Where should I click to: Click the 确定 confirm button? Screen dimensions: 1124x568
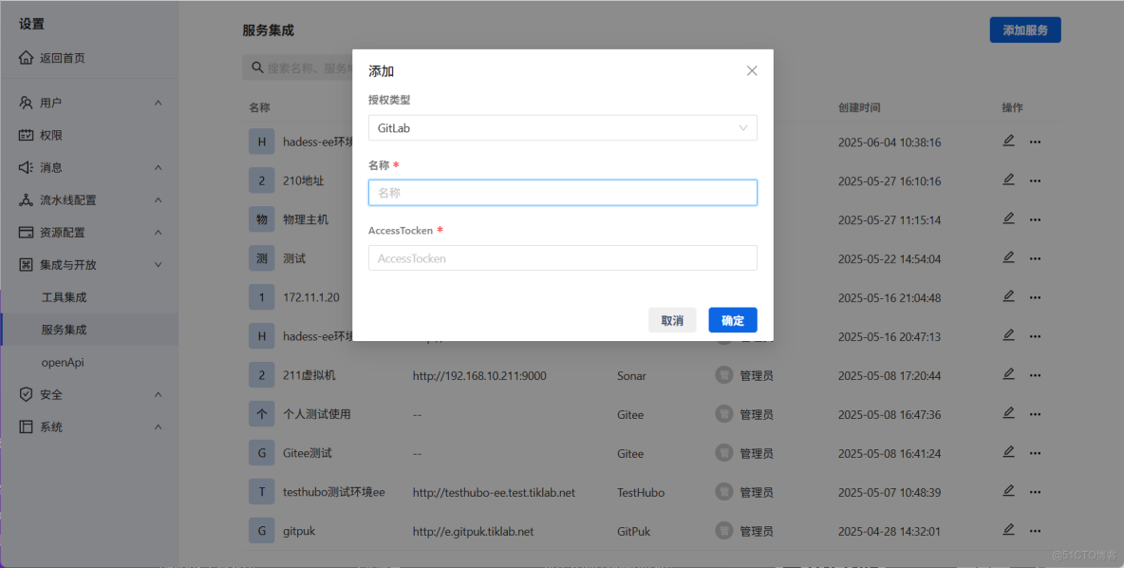732,320
